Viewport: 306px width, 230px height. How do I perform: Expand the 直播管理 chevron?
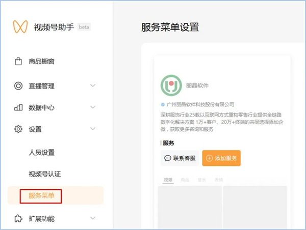pyautogui.click(x=93, y=85)
